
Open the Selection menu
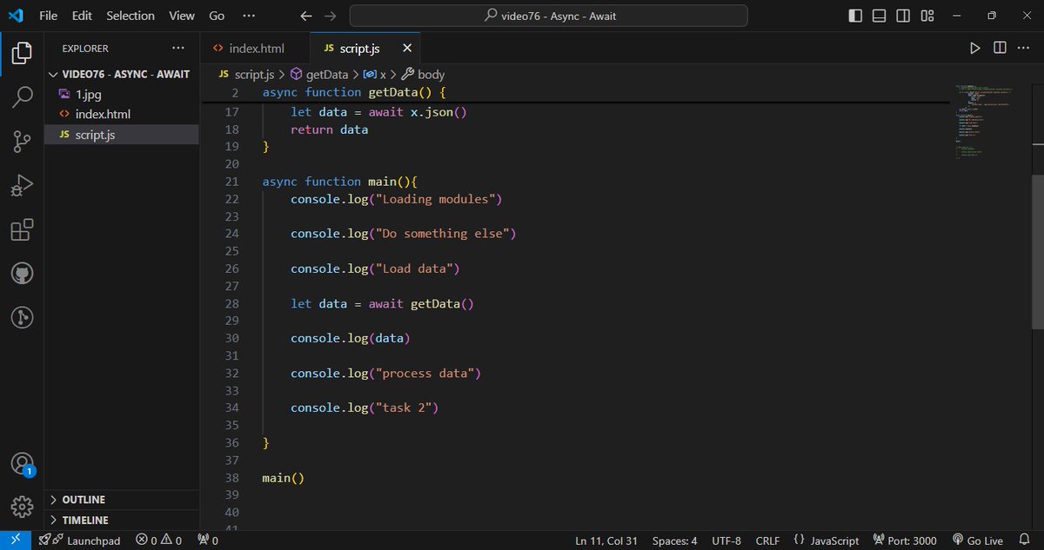point(130,16)
